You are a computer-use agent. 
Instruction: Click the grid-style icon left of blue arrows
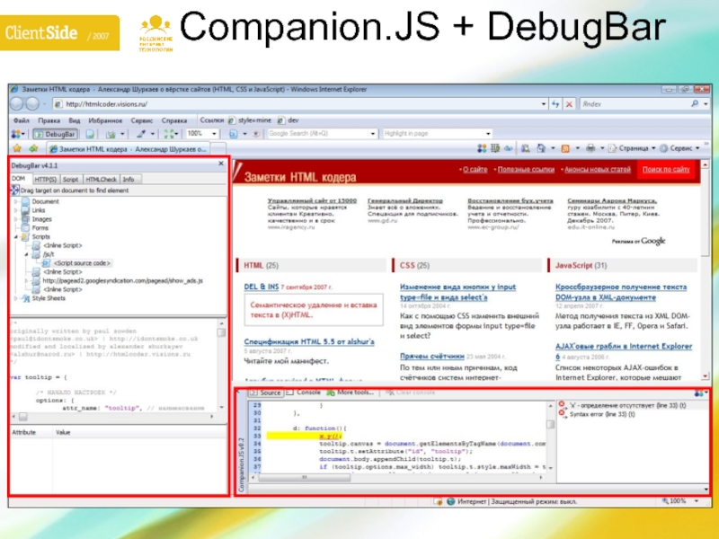click(x=495, y=148)
